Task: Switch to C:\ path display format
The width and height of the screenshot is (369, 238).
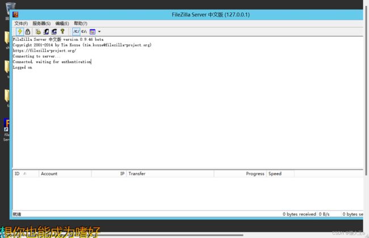Action: click(84, 32)
